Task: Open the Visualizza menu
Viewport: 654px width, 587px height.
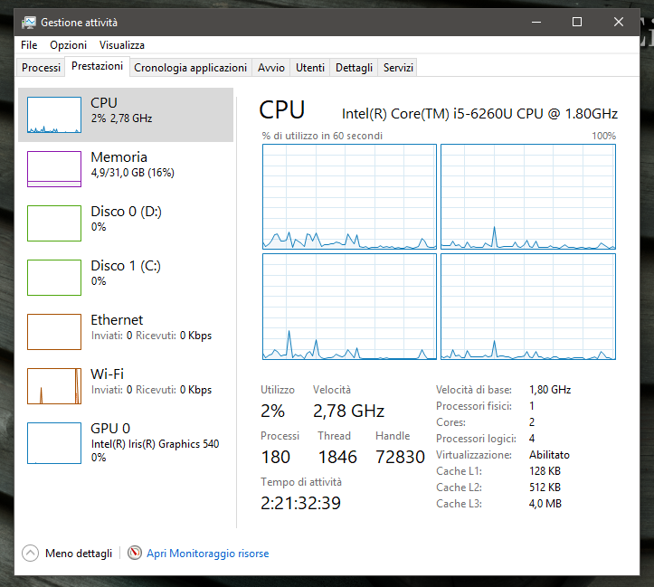Action: tap(122, 45)
